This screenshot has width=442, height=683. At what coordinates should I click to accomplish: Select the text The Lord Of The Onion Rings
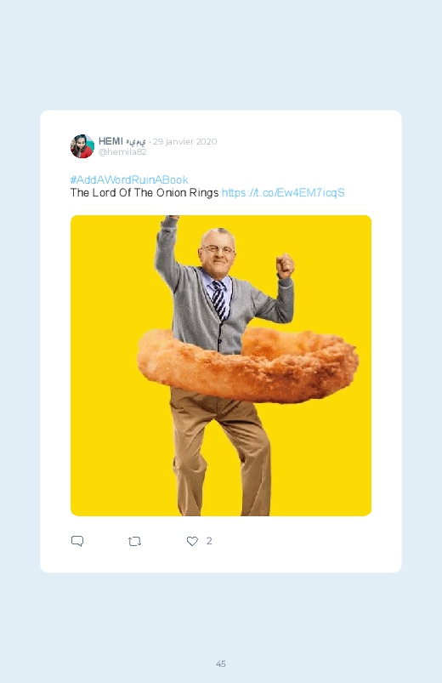coord(144,192)
